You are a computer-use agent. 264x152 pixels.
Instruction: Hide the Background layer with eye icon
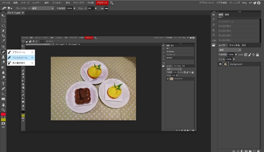[x=220, y=64]
